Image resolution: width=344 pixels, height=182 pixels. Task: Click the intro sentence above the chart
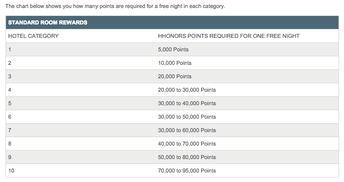click(115, 6)
